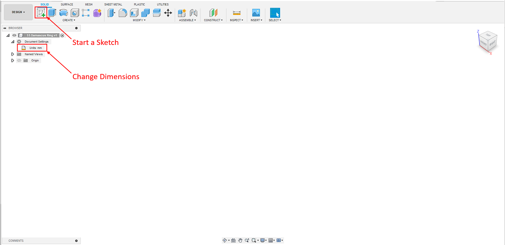Select the Press Pull tool
The width and height of the screenshot is (505, 245).
[111, 13]
